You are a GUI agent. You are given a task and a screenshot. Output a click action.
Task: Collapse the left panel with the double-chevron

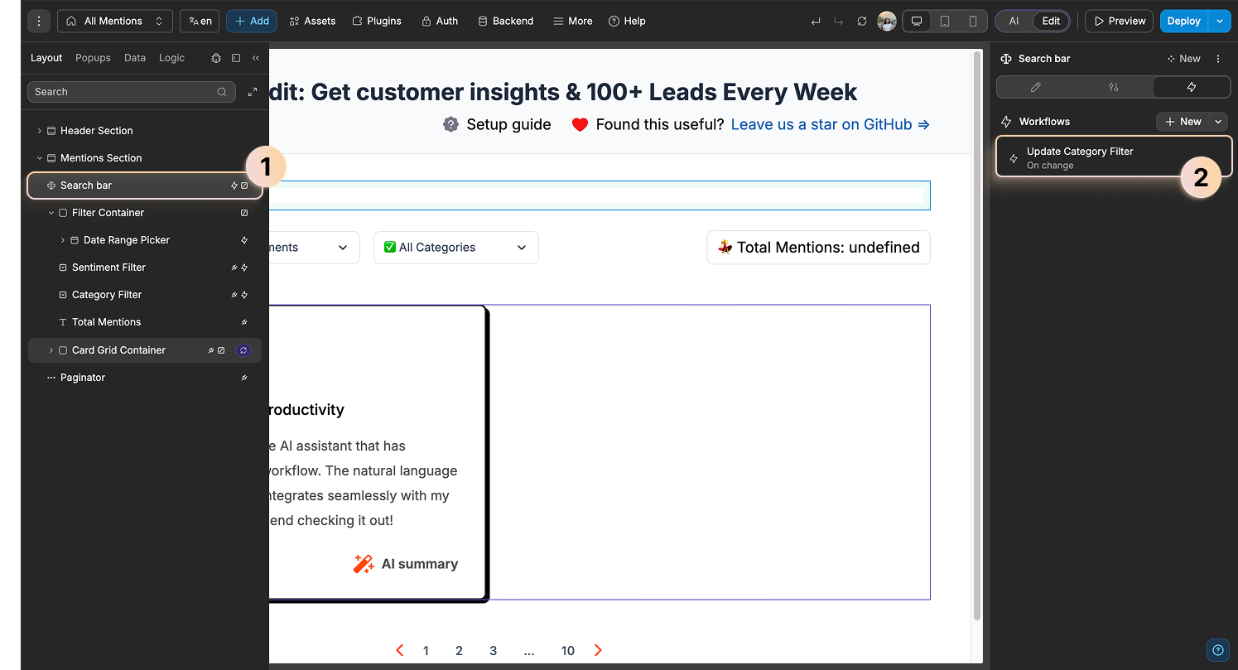[x=255, y=58]
